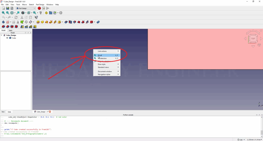Click the Fit all zoom toolbar icon
Viewport: 263px width, 141px height.
coord(3,13)
